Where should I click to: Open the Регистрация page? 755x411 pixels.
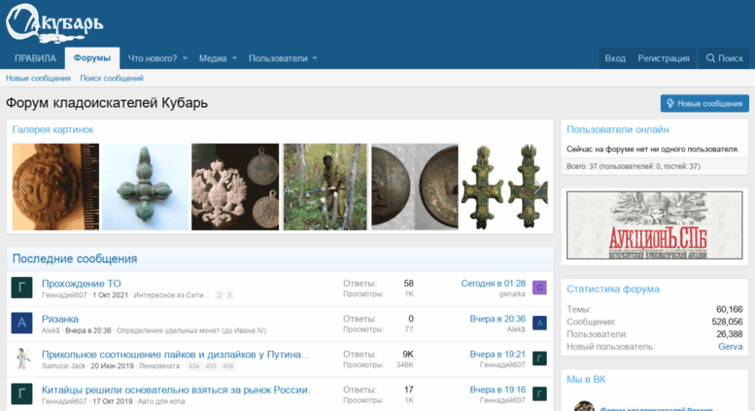coord(664,58)
